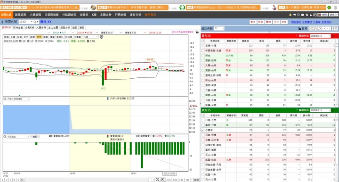The height and width of the screenshot is (182, 339).
Task: Click the megaphone announcement icon
Action: click(x=294, y=15)
